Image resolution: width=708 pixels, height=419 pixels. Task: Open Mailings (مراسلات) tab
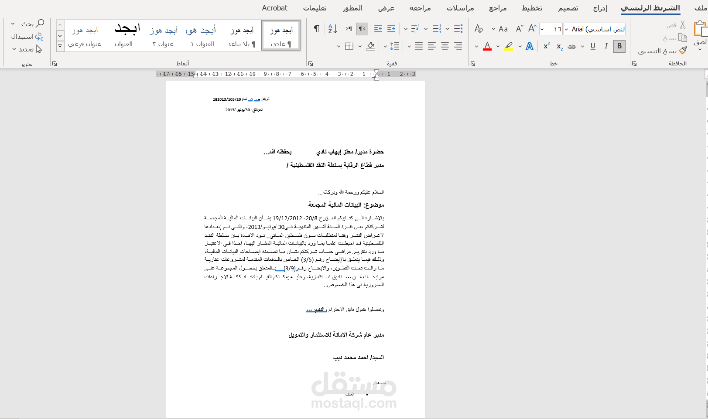pos(460,8)
